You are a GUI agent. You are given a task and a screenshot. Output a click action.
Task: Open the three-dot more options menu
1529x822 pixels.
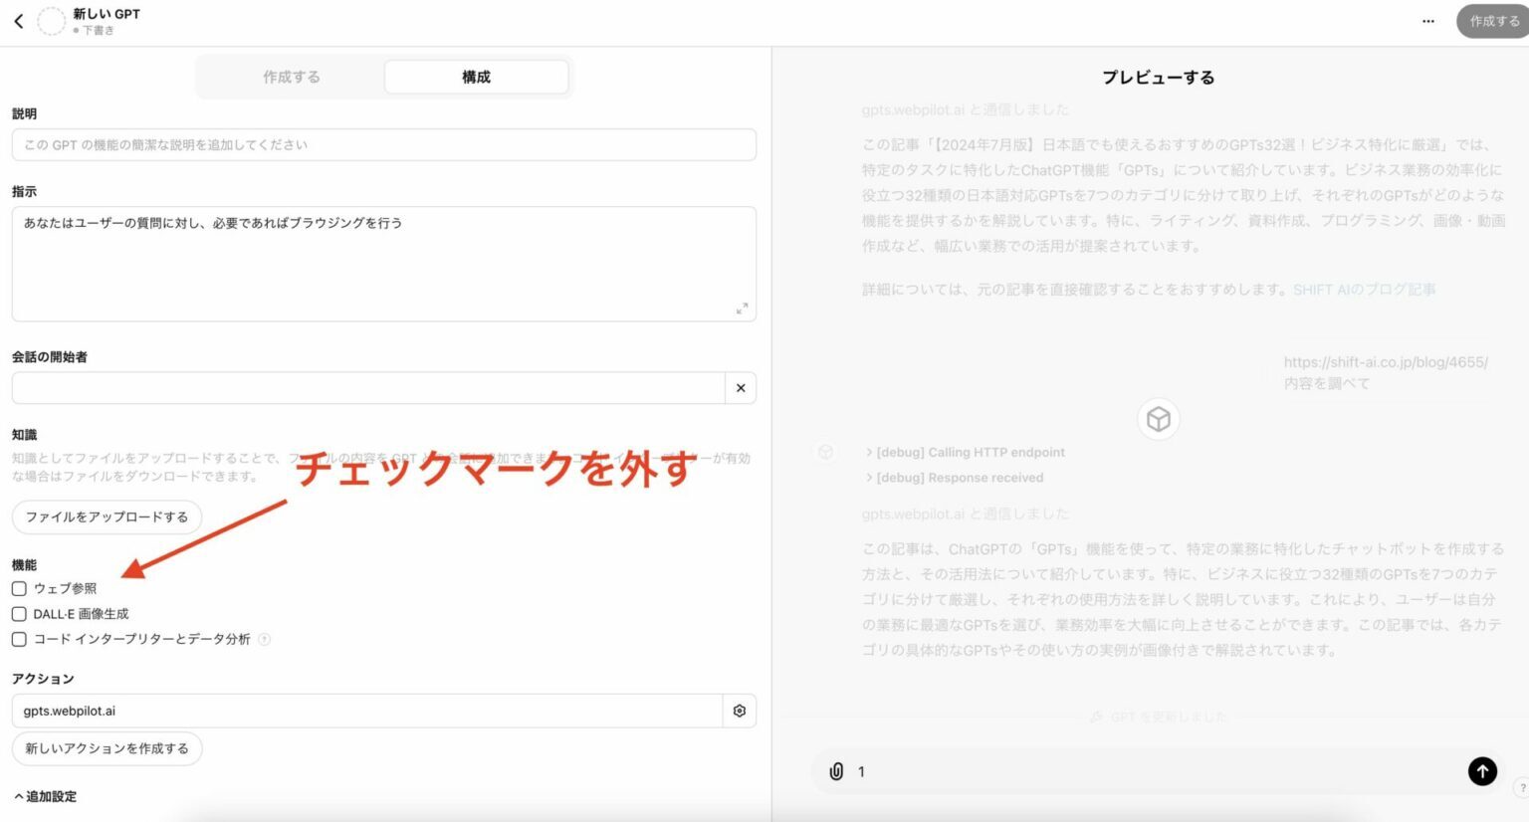tap(1427, 21)
